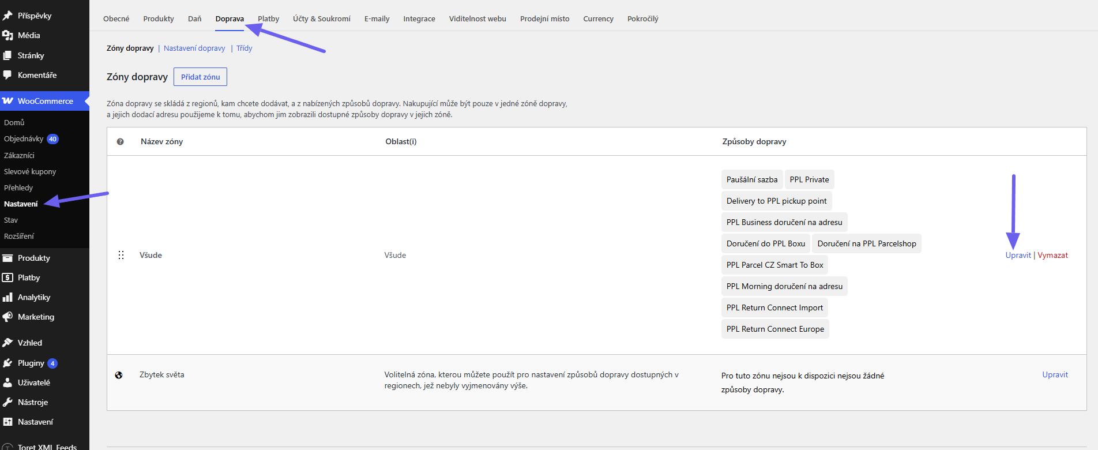Open the Pokročilý tab

click(643, 18)
